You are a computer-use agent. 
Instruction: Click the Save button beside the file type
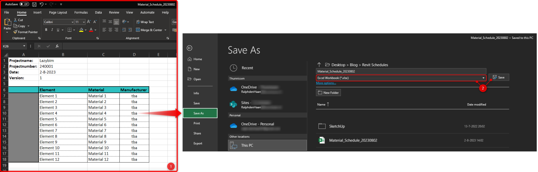[499, 77]
